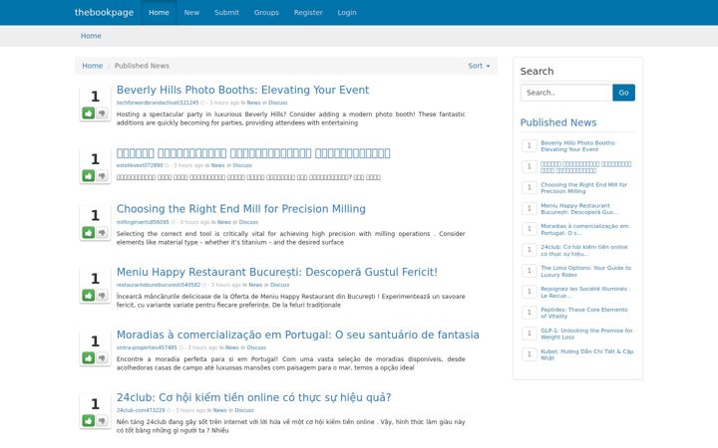Open sidebar link Kubet: Hướng Dẫn Chi Tiết
Viewport: 718px width, 448px height.
click(x=587, y=354)
